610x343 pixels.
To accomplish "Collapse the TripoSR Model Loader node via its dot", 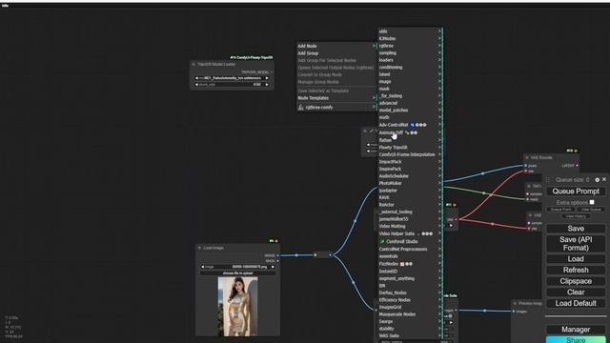I will pyautogui.click(x=193, y=64).
